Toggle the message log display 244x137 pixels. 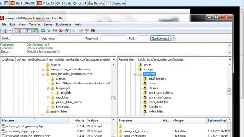click(17, 30)
